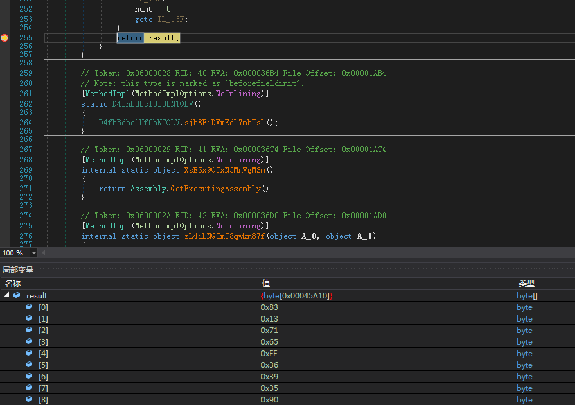Click the icon beside the [4] element

pyautogui.click(x=29, y=353)
